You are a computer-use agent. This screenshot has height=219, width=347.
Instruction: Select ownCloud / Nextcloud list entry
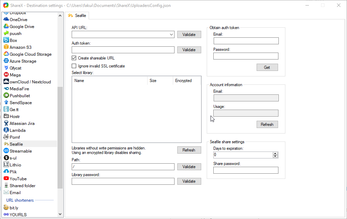pos(30,82)
